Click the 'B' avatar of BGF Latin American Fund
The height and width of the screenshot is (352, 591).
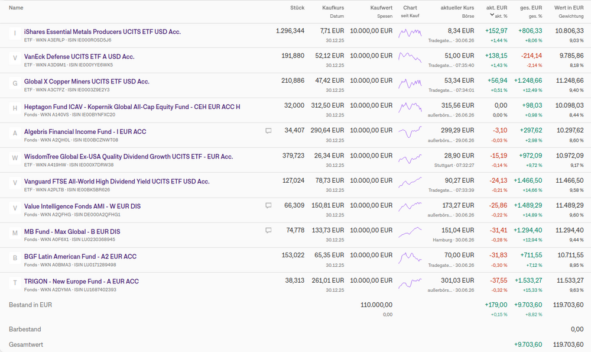(15, 258)
